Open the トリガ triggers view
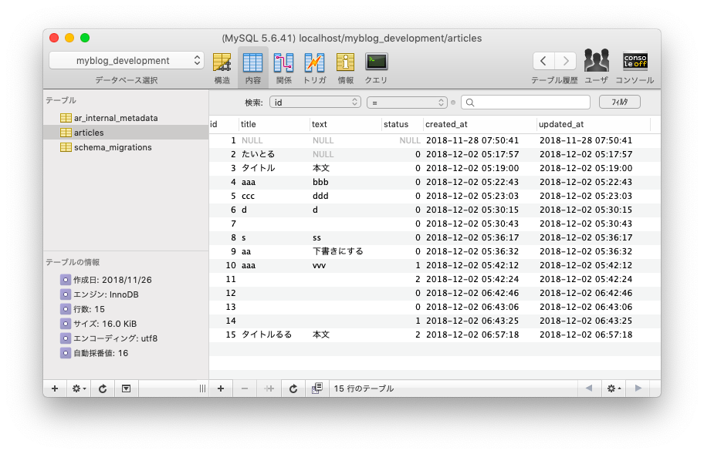This screenshot has height=454, width=704. [315, 68]
